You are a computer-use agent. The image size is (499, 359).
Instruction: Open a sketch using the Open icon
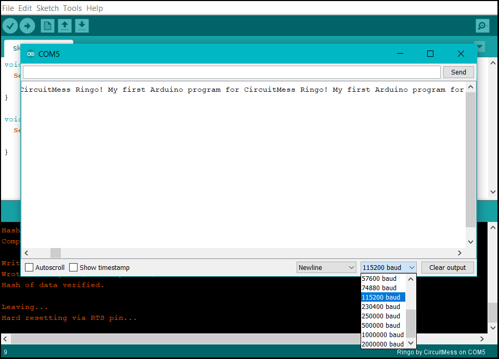[65, 26]
